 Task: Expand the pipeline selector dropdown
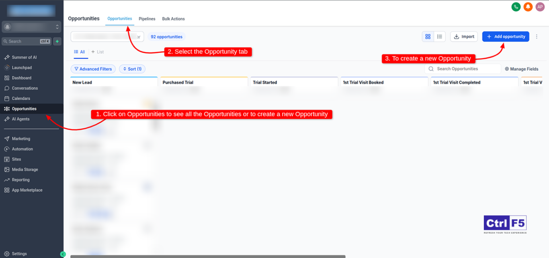tap(138, 37)
